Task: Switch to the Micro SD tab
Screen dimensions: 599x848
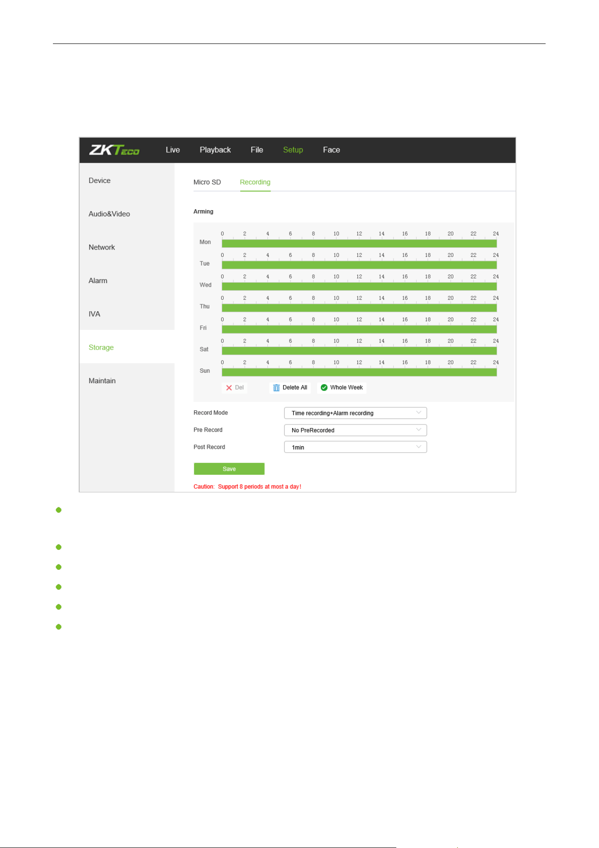Action: 207,182
